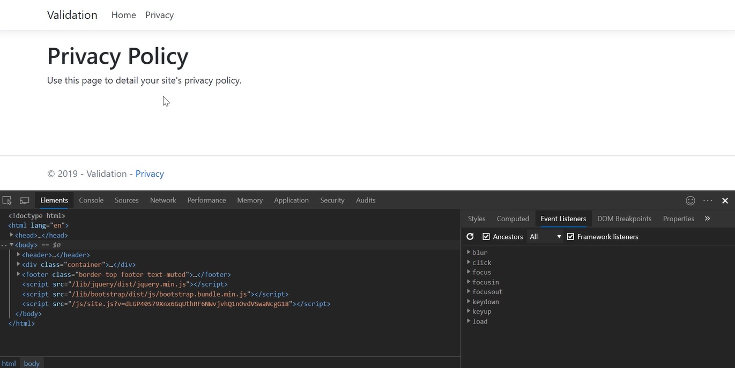This screenshot has height=368, width=735.
Task: Select html in the breadcrumb bar
Action: [x=9, y=363]
